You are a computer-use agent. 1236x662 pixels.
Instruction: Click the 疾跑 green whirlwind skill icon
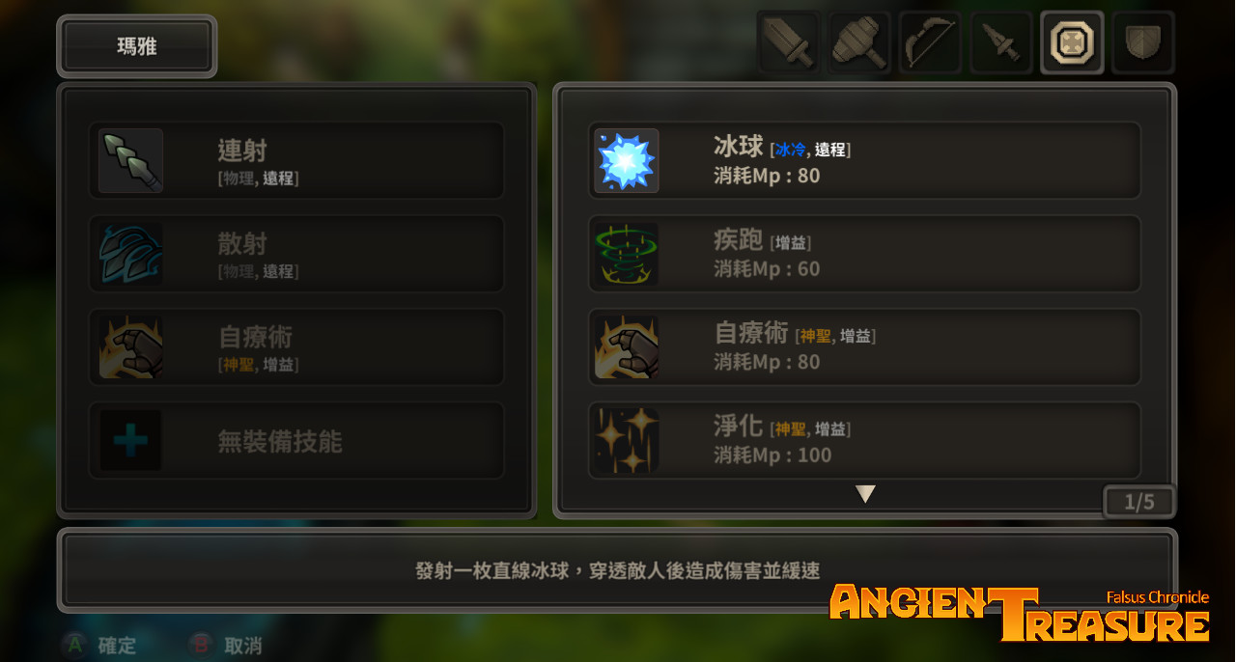pos(627,254)
